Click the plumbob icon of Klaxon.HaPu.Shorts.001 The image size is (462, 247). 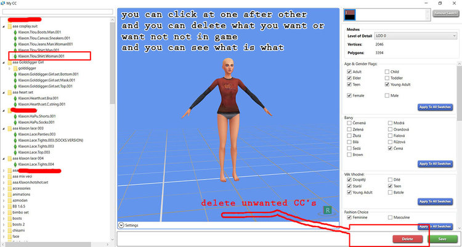(x=15, y=116)
